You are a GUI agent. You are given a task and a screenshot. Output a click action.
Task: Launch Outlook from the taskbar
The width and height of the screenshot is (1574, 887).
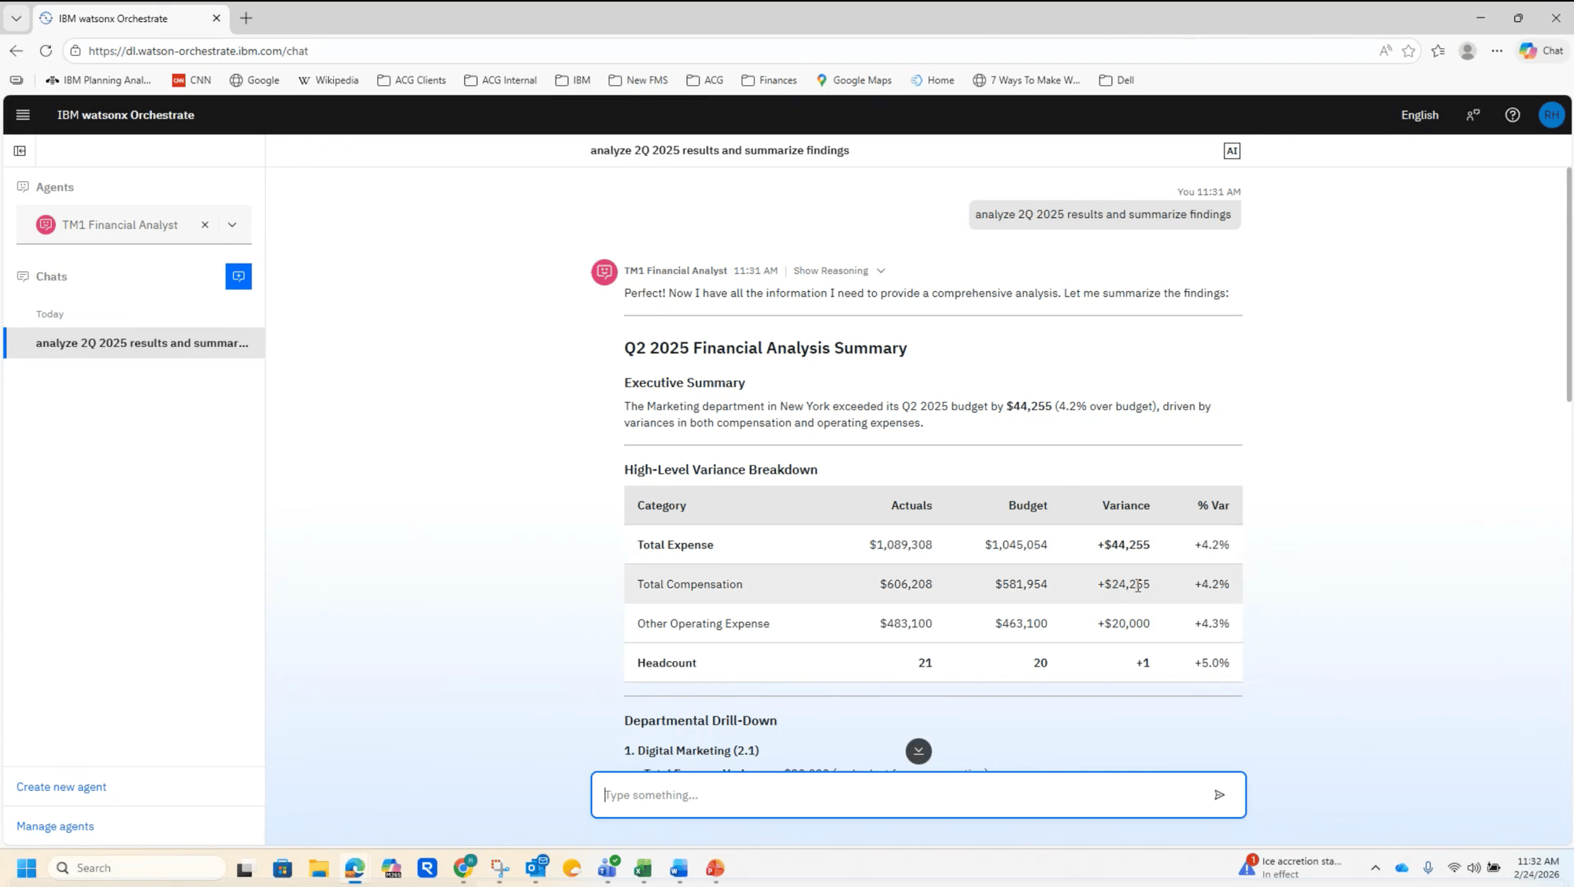pos(537,867)
